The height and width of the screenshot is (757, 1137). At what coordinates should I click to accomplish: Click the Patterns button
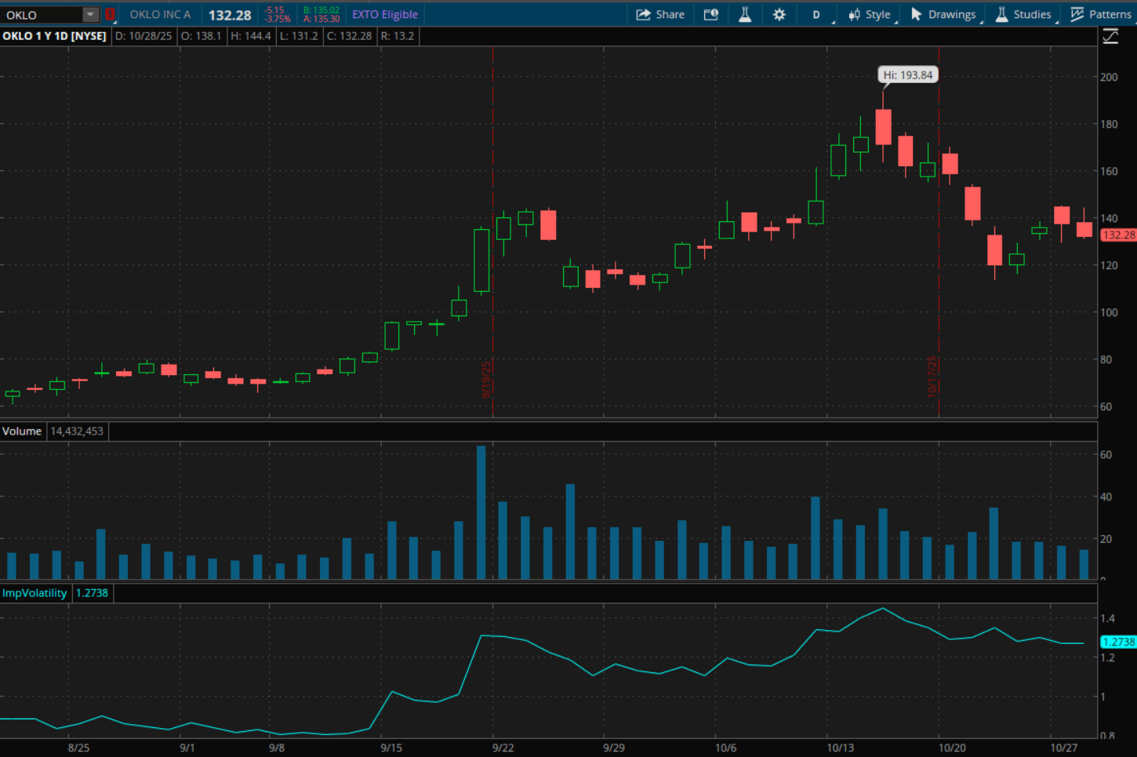pyautogui.click(x=1100, y=14)
